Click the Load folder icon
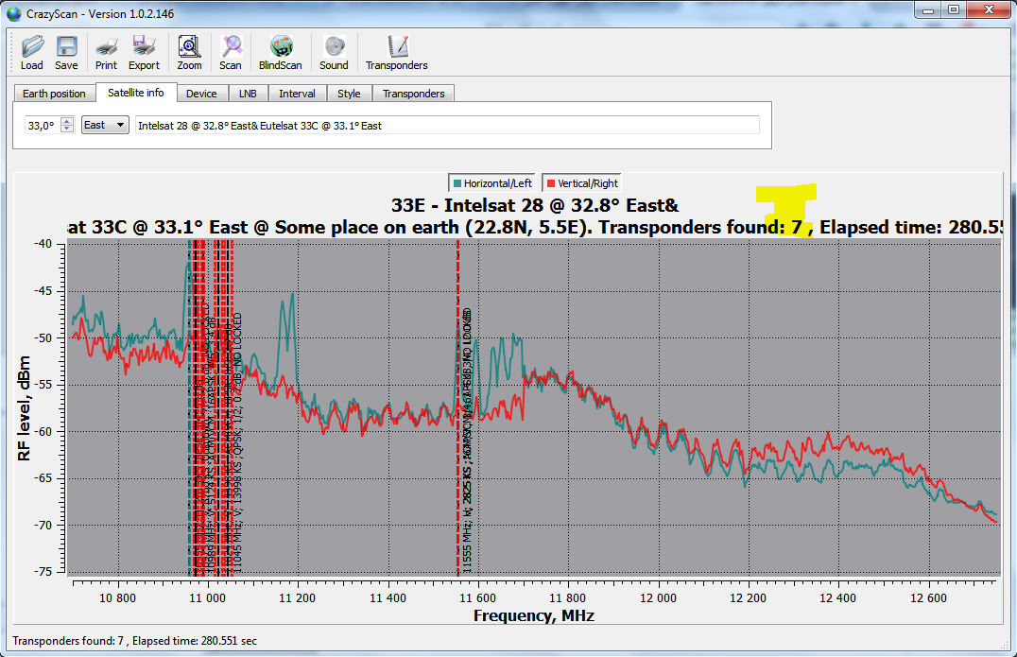The image size is (1017, 657). coord(32,46)
